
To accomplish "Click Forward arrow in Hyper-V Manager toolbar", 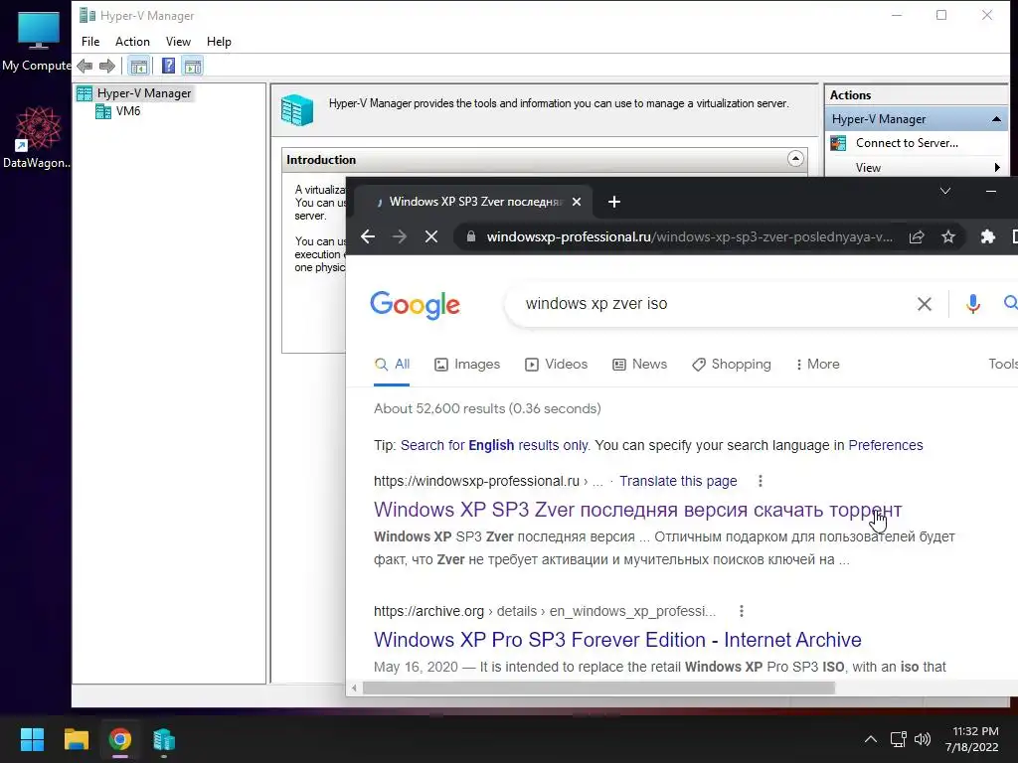I will [x=107, y=66].
